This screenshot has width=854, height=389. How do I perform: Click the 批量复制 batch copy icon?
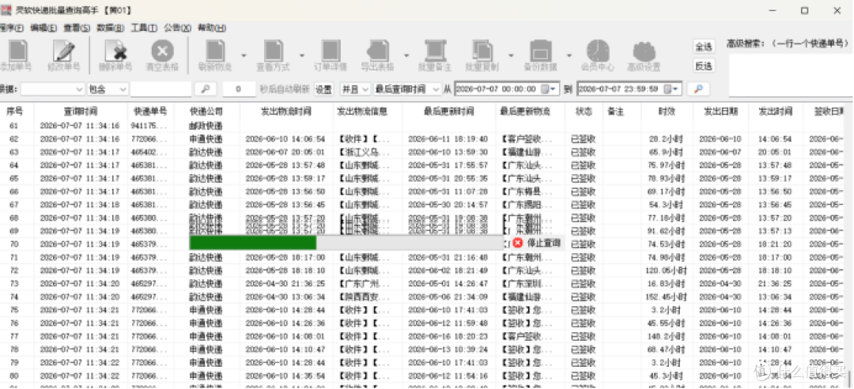(482, 51)
